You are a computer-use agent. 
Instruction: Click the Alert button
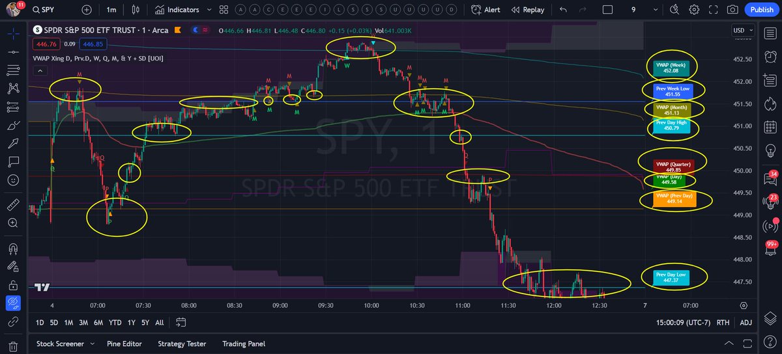(x=485, y=10)
